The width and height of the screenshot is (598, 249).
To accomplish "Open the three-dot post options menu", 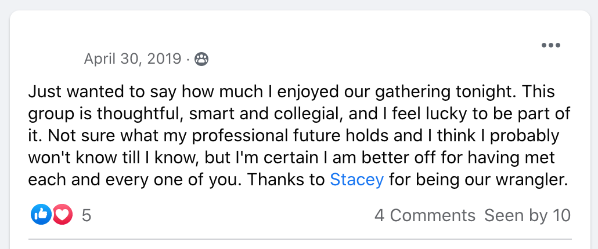I will [550, 46].
